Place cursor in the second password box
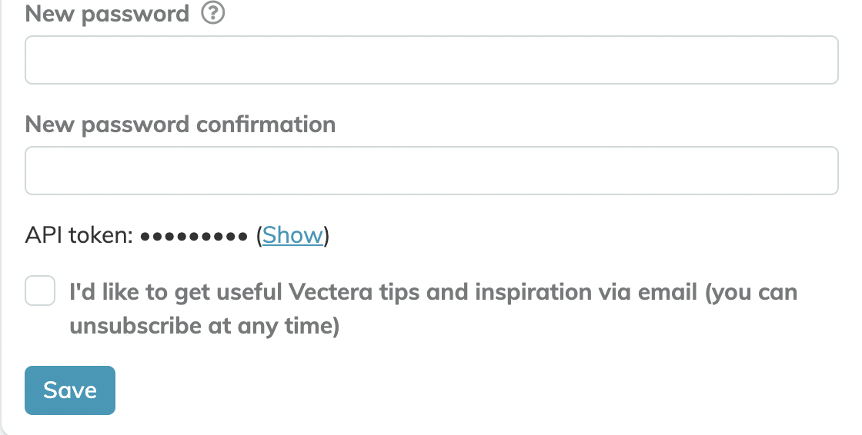Viewport: 862px width, 435px height. pyautogui.click(x=432, y=171)
